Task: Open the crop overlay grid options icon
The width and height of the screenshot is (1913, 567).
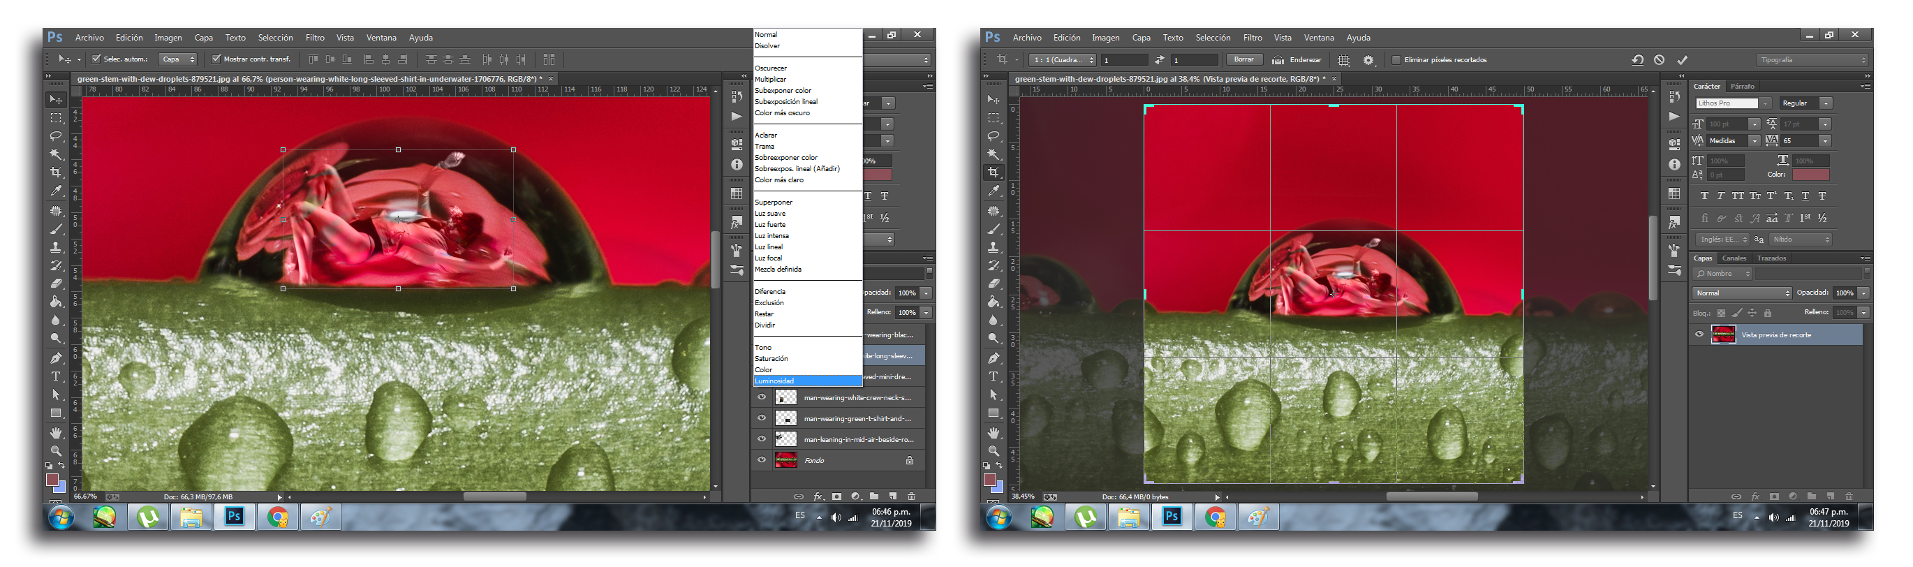Action: point(1343,60)
